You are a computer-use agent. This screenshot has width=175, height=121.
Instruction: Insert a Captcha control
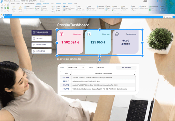[124, 10]
